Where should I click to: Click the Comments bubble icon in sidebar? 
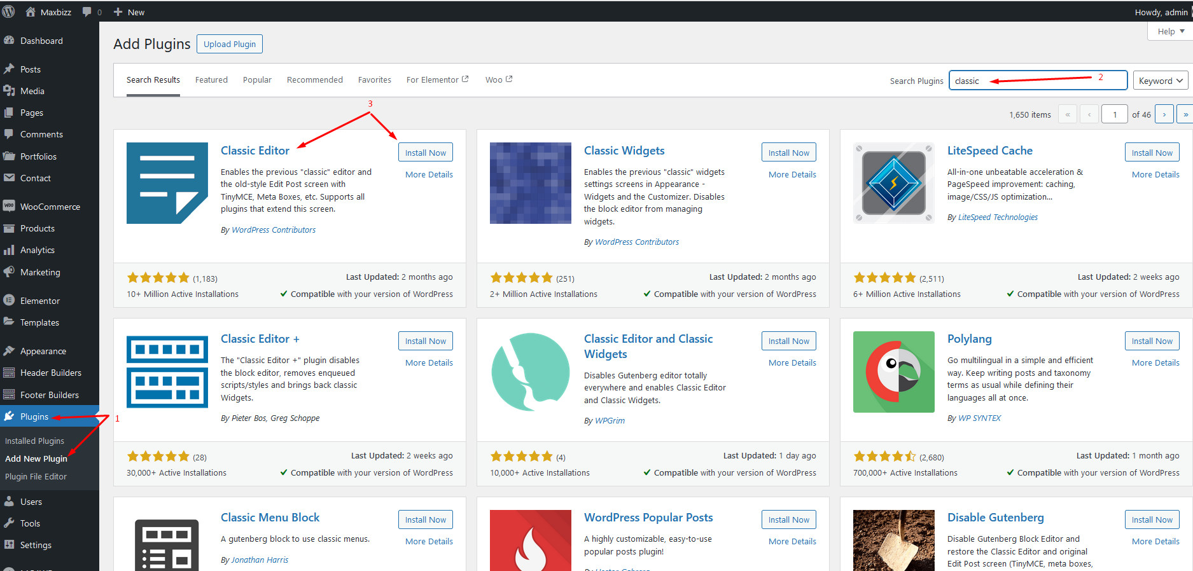pyautogui.click(x=9, y=134)
